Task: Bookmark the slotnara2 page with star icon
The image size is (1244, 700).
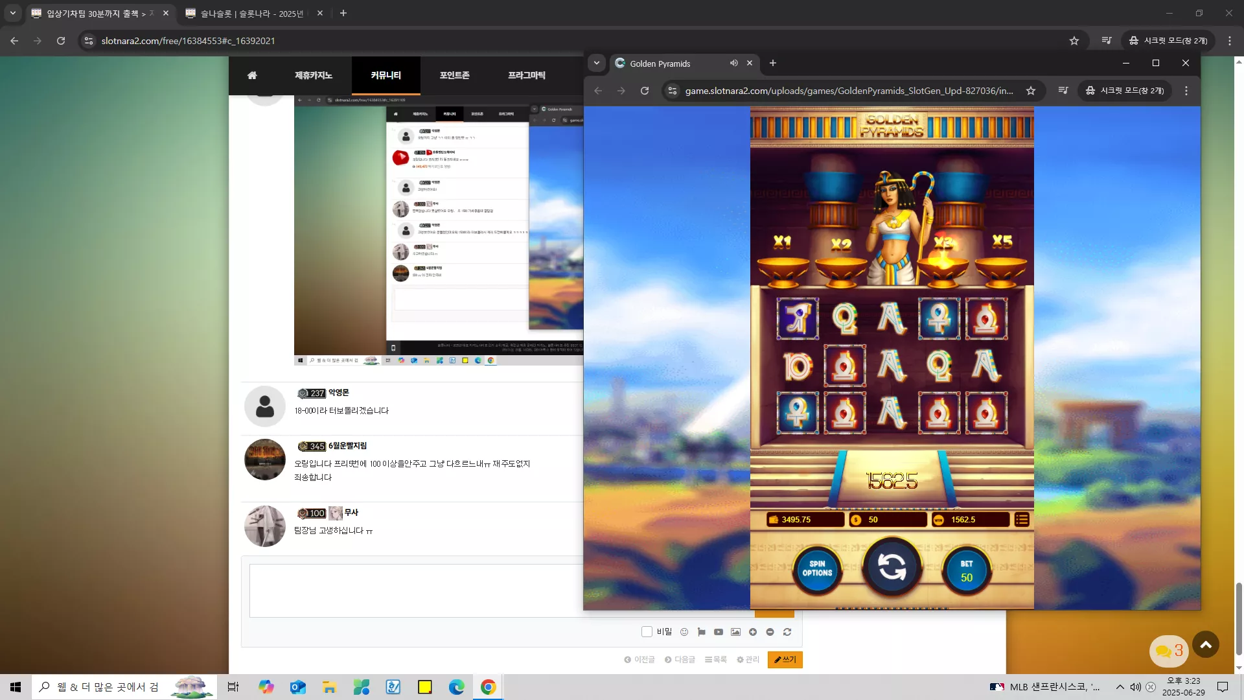Action: tap(1074, 41)
